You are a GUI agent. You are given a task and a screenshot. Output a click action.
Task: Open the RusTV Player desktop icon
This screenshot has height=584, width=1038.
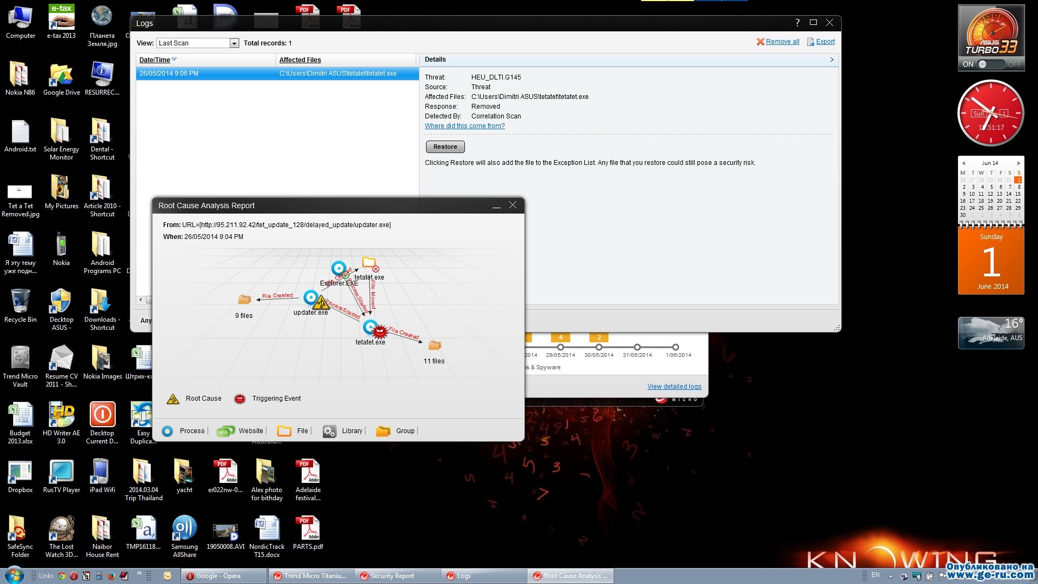(61, 476)
